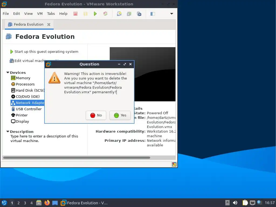Select the Printer device
276x207 pixels.
(x=19, y=115)
